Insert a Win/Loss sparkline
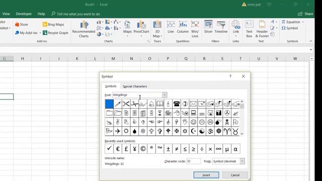322x181 pixels. pyautogui.click(x=195, y=29)
